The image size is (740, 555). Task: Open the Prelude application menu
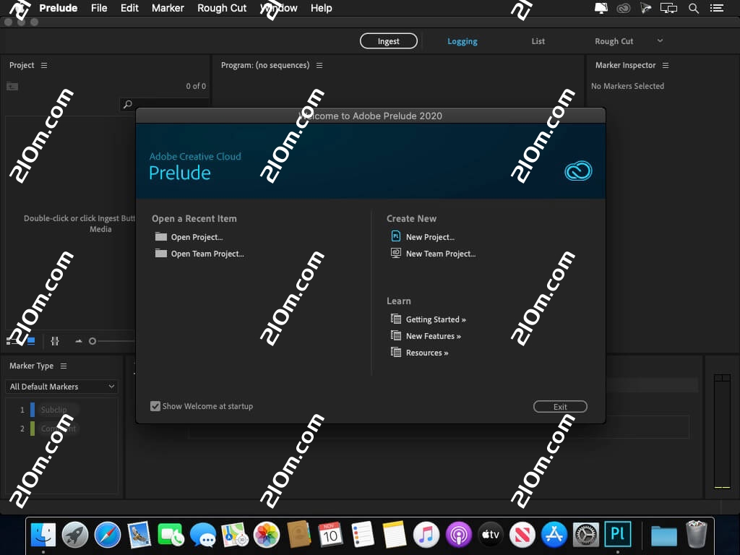point(58,8)
